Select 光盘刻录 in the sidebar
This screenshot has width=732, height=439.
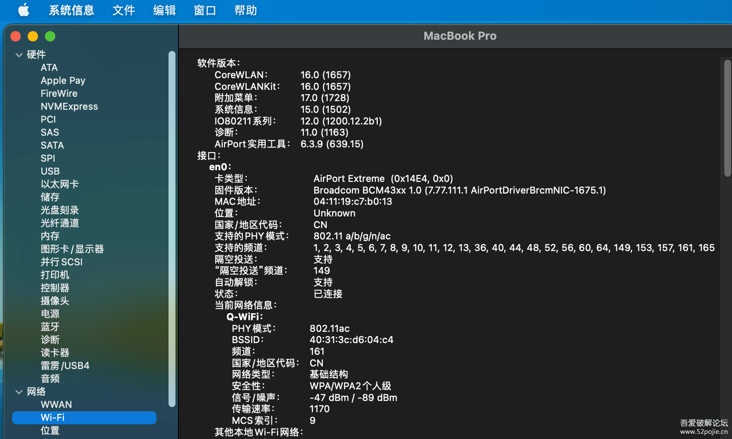[60, 210]
